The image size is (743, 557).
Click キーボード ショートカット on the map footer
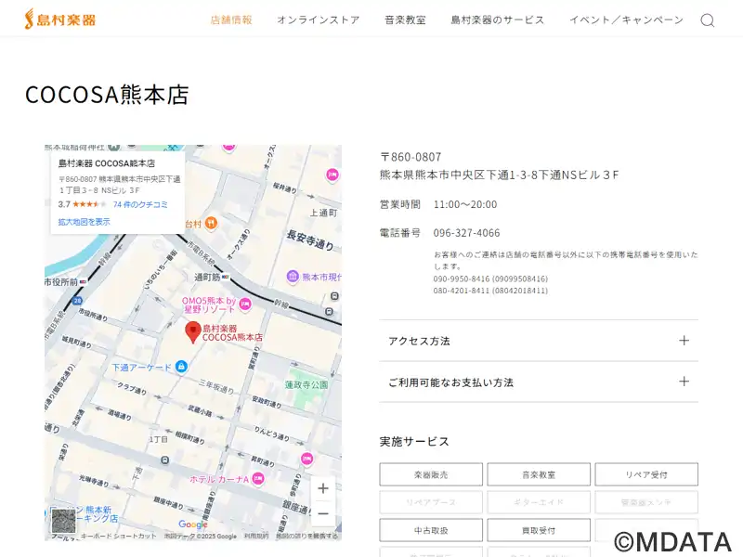118,536
